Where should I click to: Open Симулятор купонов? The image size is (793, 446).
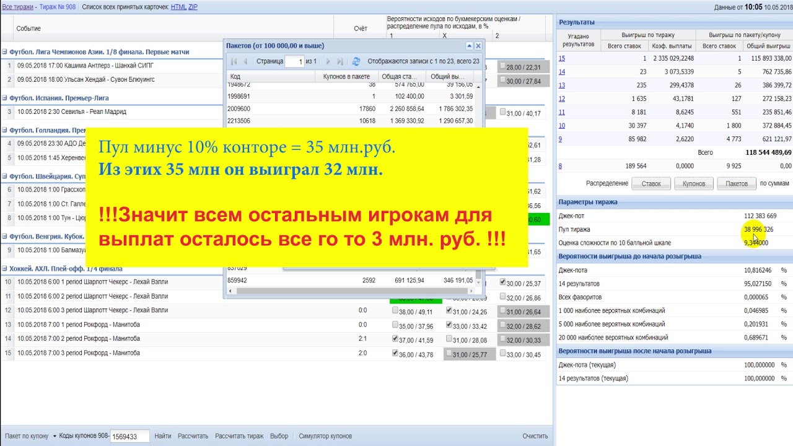[325, 436]
